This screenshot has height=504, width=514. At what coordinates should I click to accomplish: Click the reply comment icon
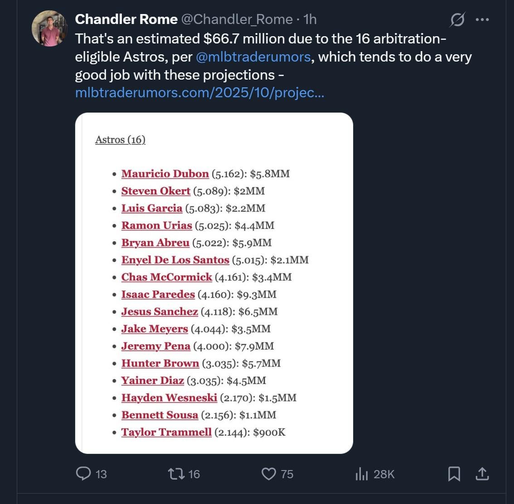(83, 474)
